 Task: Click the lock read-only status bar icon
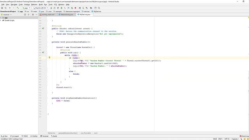point(241,139)
